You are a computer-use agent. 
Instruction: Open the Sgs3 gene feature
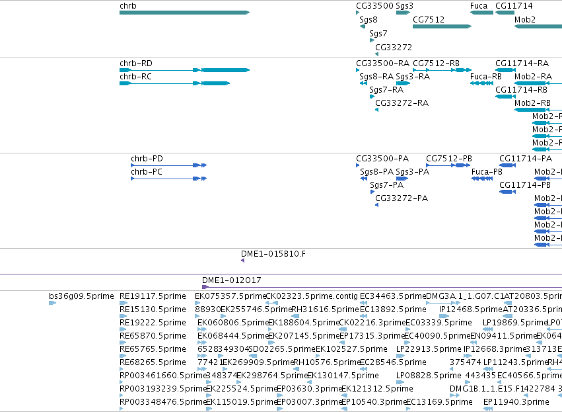pos(403,13)
